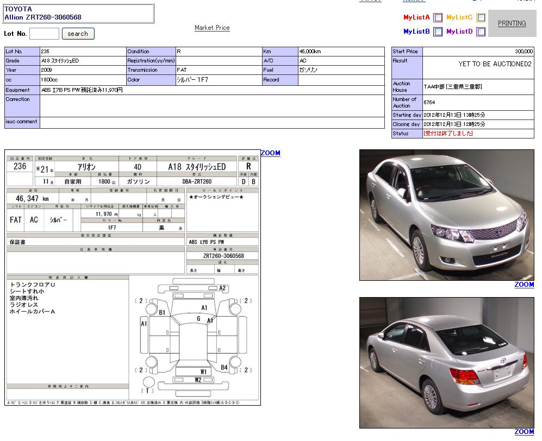Focus the Lot No. input field
The image size is (542, 441).
click(44, 34)
